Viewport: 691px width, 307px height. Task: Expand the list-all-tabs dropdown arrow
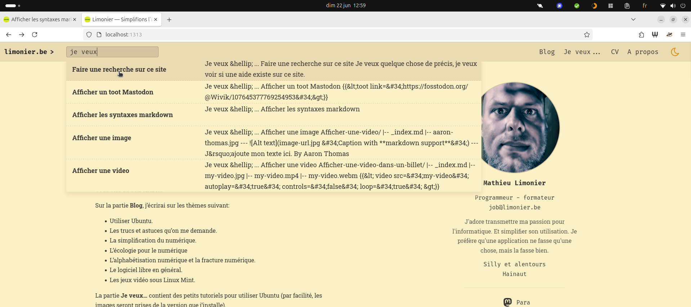click(x=633, y=19)
